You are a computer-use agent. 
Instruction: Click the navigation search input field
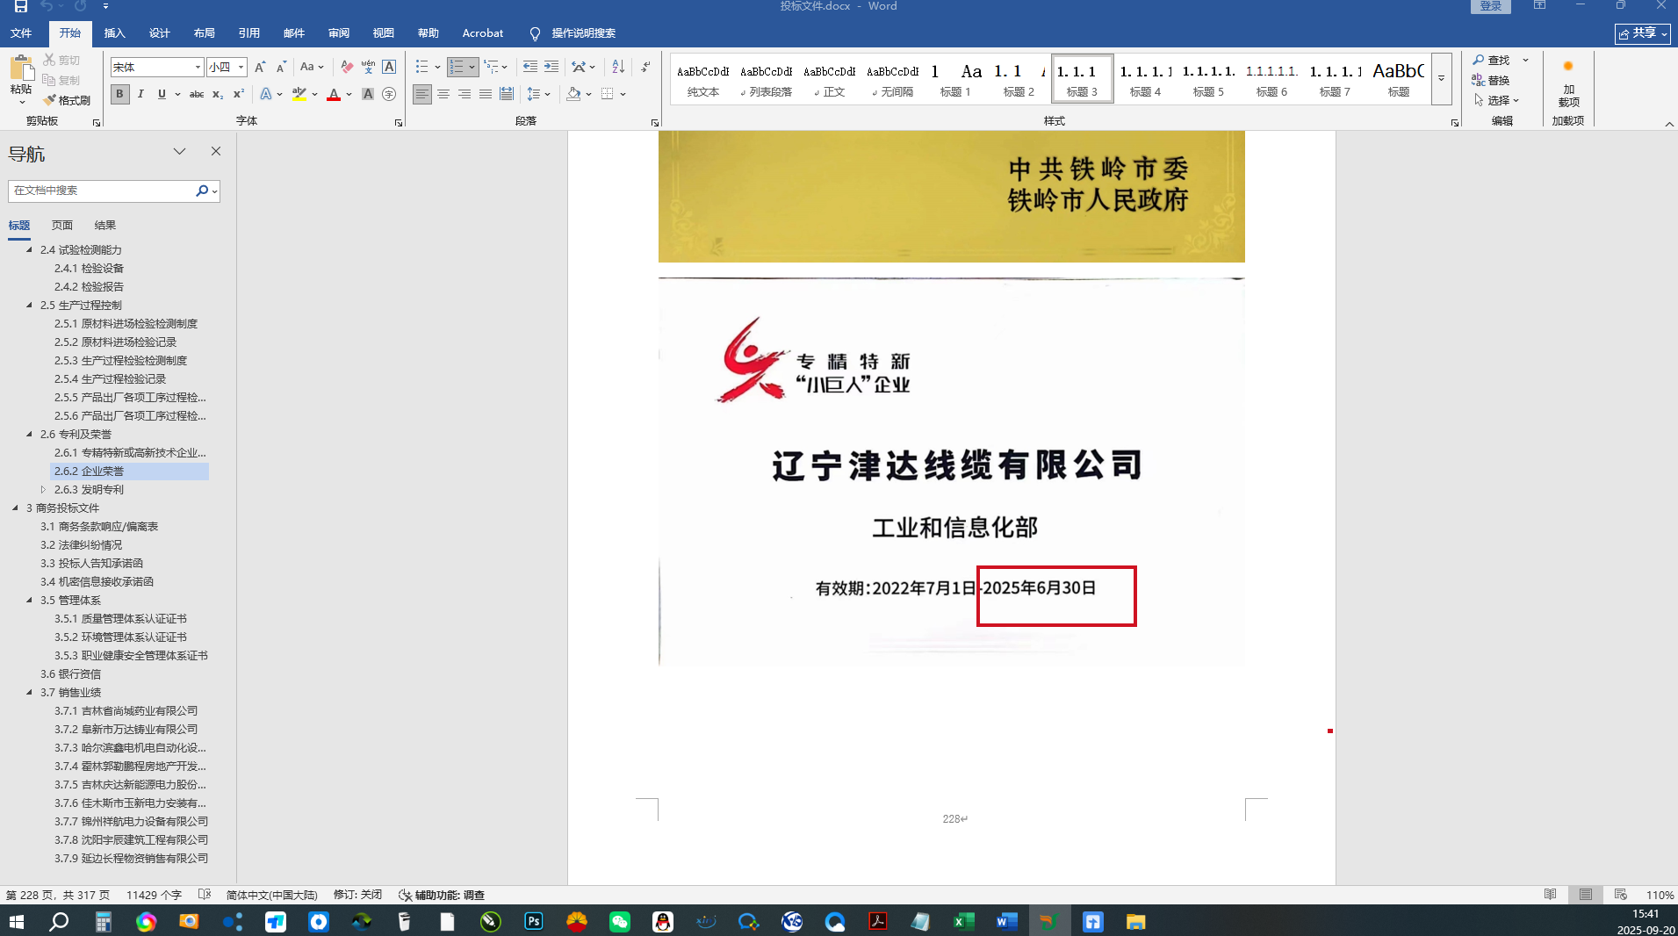[x=102, y=191]
